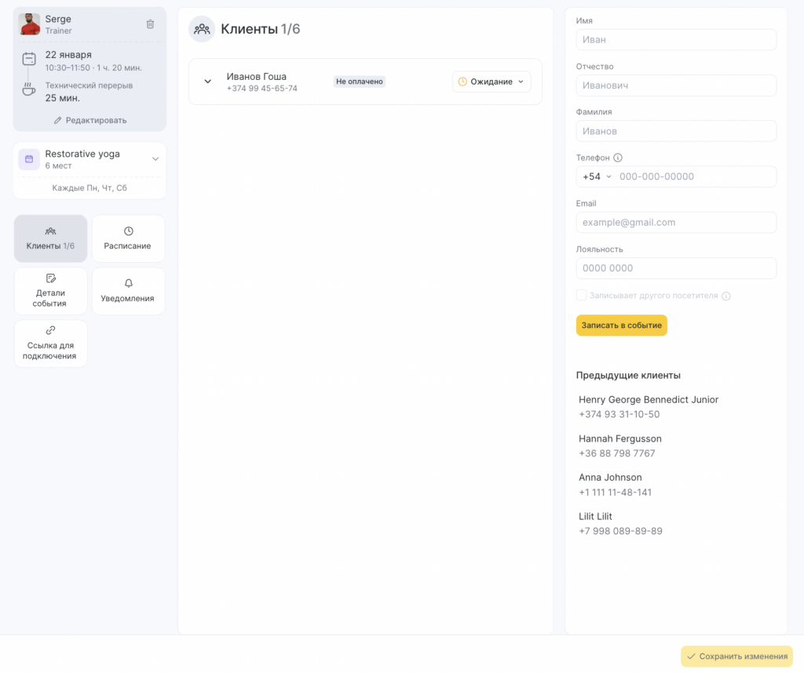Click the Редактировать edit link
The height and width of the screenshot is (673, 804).
[x=90, y=120]
